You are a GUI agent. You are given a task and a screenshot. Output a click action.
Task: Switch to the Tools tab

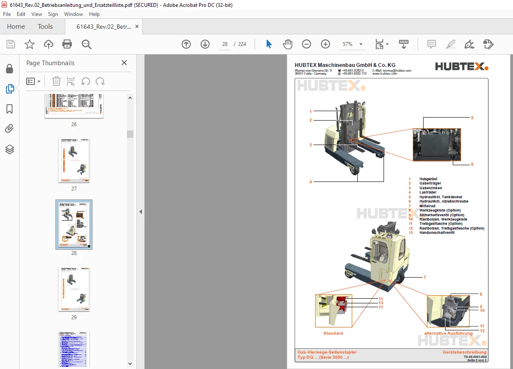pos(45,27)
